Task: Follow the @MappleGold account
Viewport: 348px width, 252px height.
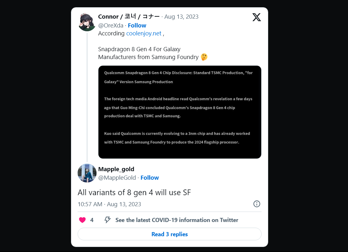Action: click(x=150, y=178)
